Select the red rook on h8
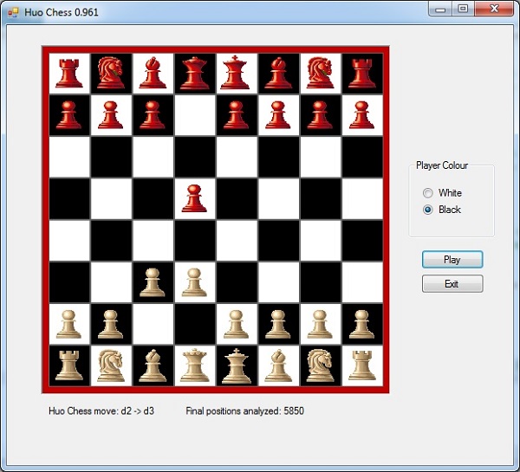The width and height of the screenshot is (520, 472). click(361, 74)
